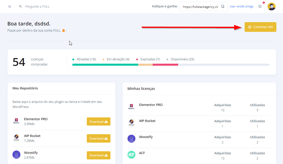Screen dimensions: 283x164
Task: Collapse the sidebar with the arrow icon
Action: [10, 7]
